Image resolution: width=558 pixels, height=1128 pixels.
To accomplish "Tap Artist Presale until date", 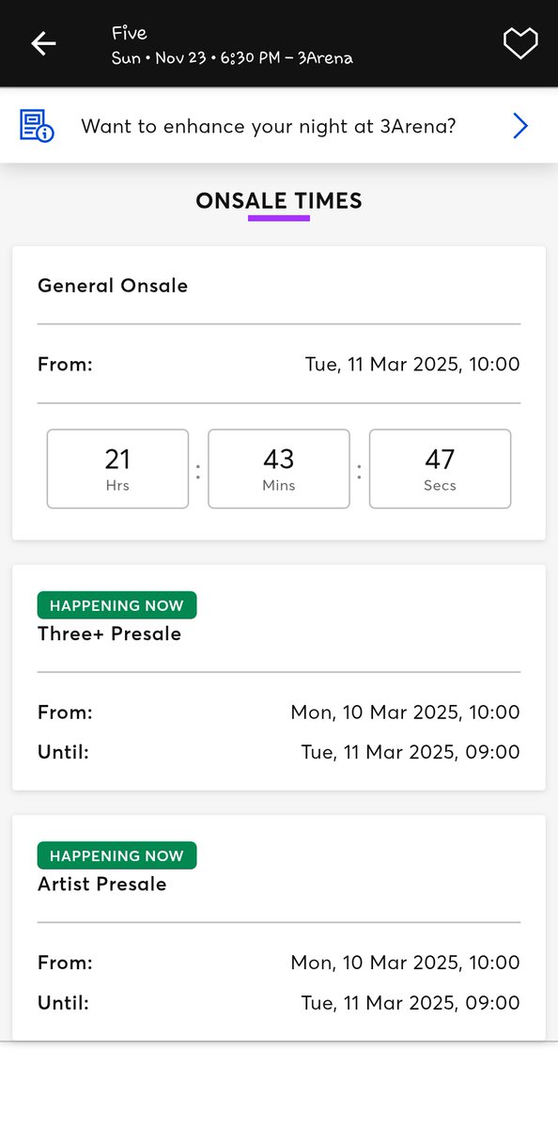I will [411, 1002].
